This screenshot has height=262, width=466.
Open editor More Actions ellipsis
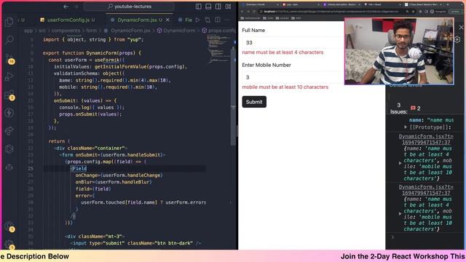(227, 20)
